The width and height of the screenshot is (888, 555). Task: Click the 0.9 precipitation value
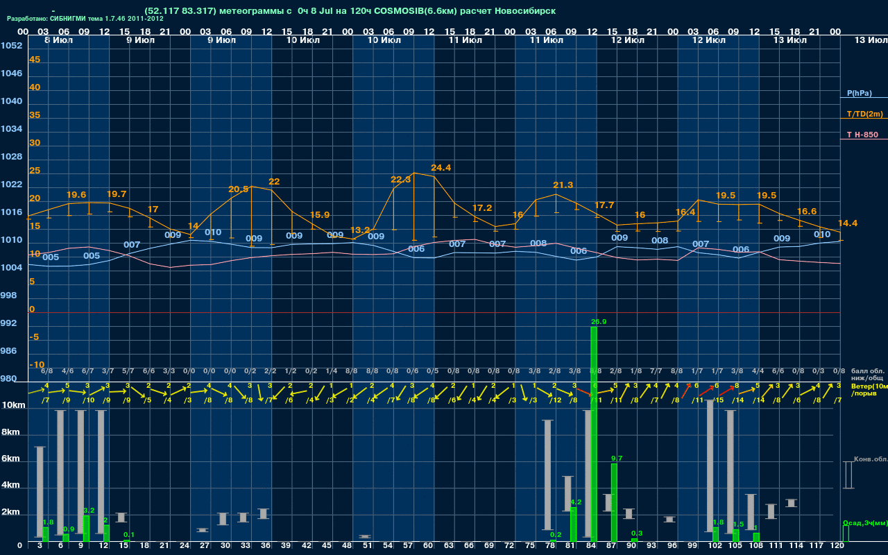(x=69, y=529)
